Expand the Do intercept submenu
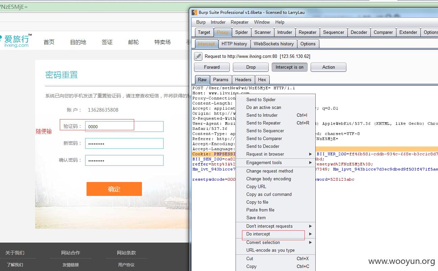This screenshot has width=438, height=271. (310, 234)
